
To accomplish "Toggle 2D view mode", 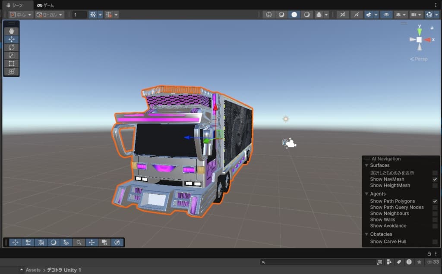I will [x=343, y=15].
